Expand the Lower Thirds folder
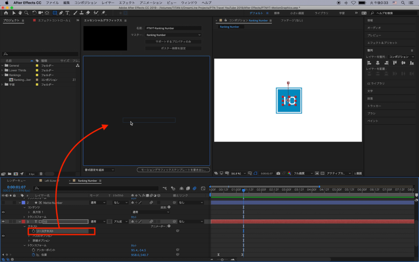This screenshot has height=262, width=419. (x=2, y=70)
